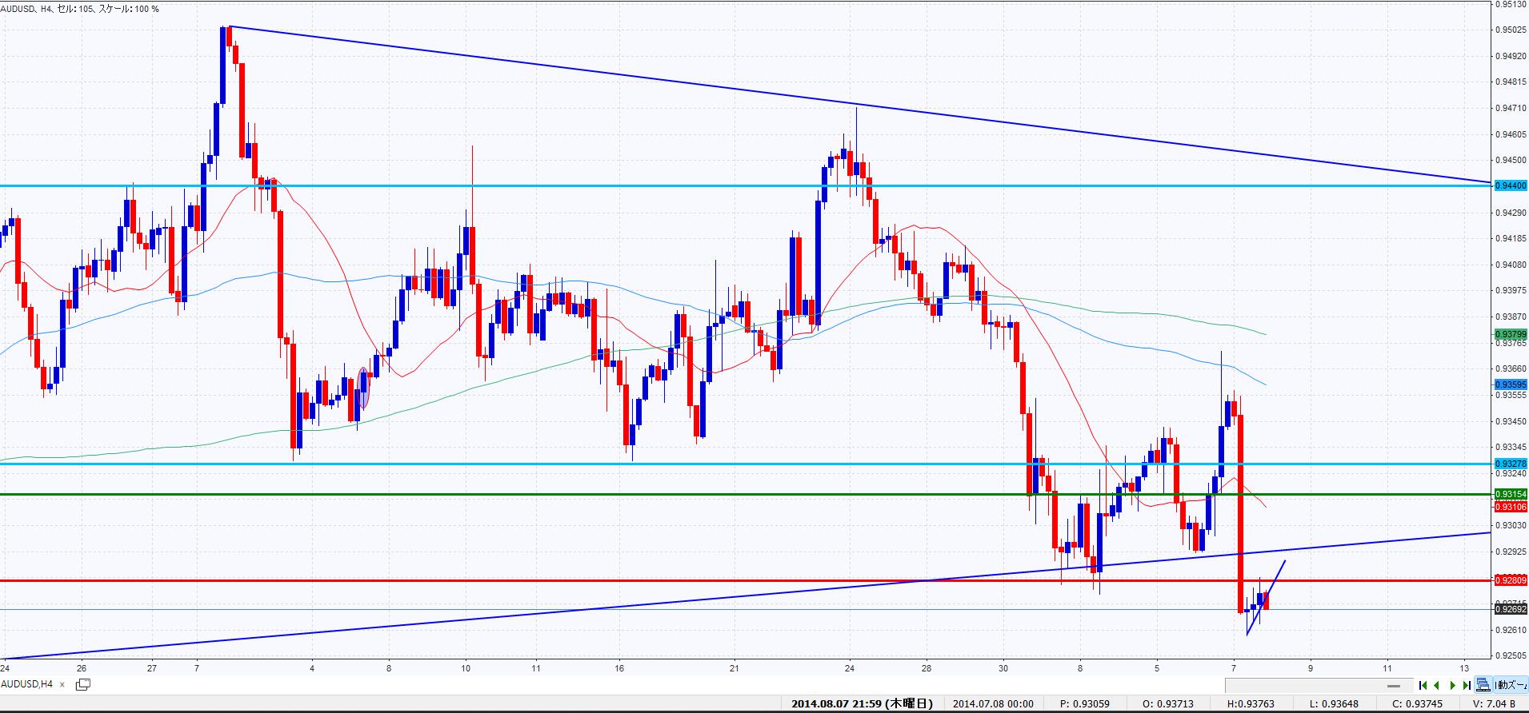1529x713 pixels.
Task: Click the current price 0.92692 label
Action: [1511, 609]
